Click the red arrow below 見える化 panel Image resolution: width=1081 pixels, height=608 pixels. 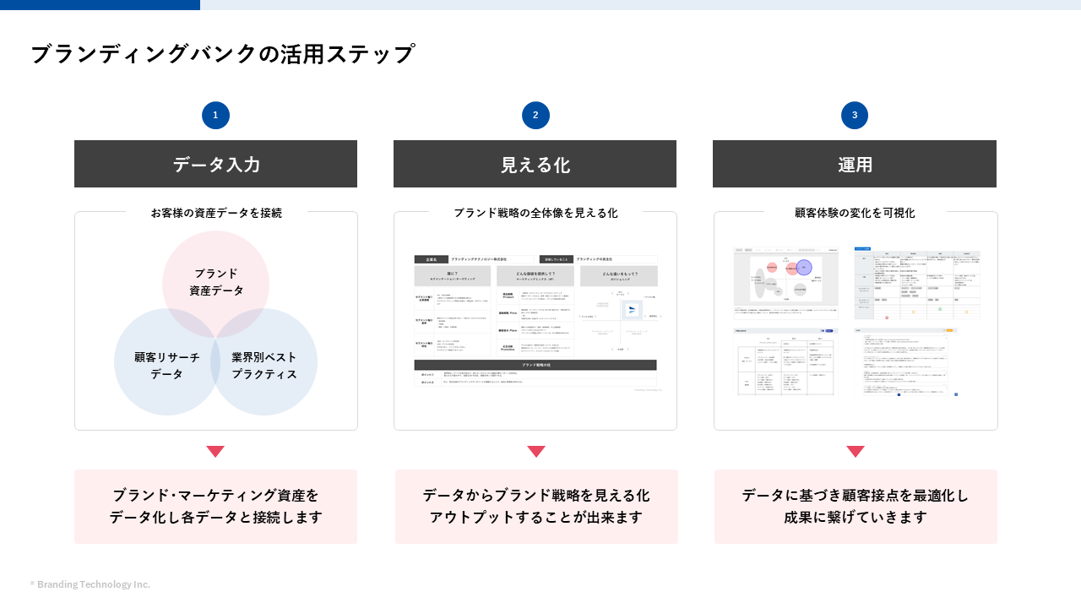click(x=536, y=452)
